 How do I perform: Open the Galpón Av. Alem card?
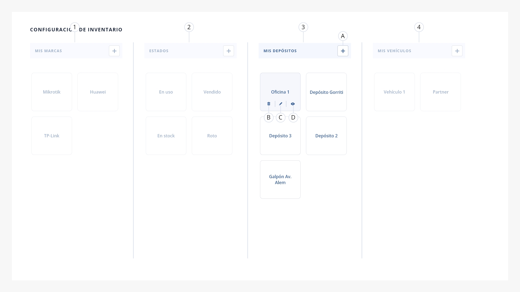tap(280, 180)
